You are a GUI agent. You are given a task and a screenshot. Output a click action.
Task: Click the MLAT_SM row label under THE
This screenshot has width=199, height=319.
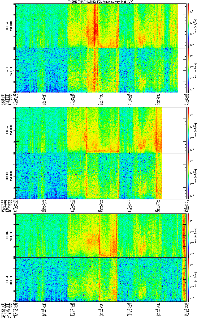(6, 309)
